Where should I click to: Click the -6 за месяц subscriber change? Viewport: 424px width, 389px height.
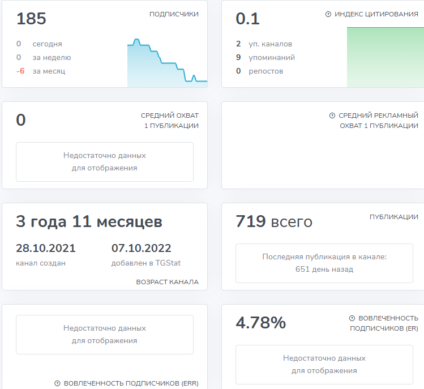[x=41, y=71]
